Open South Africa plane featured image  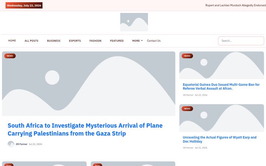[89, 84]
